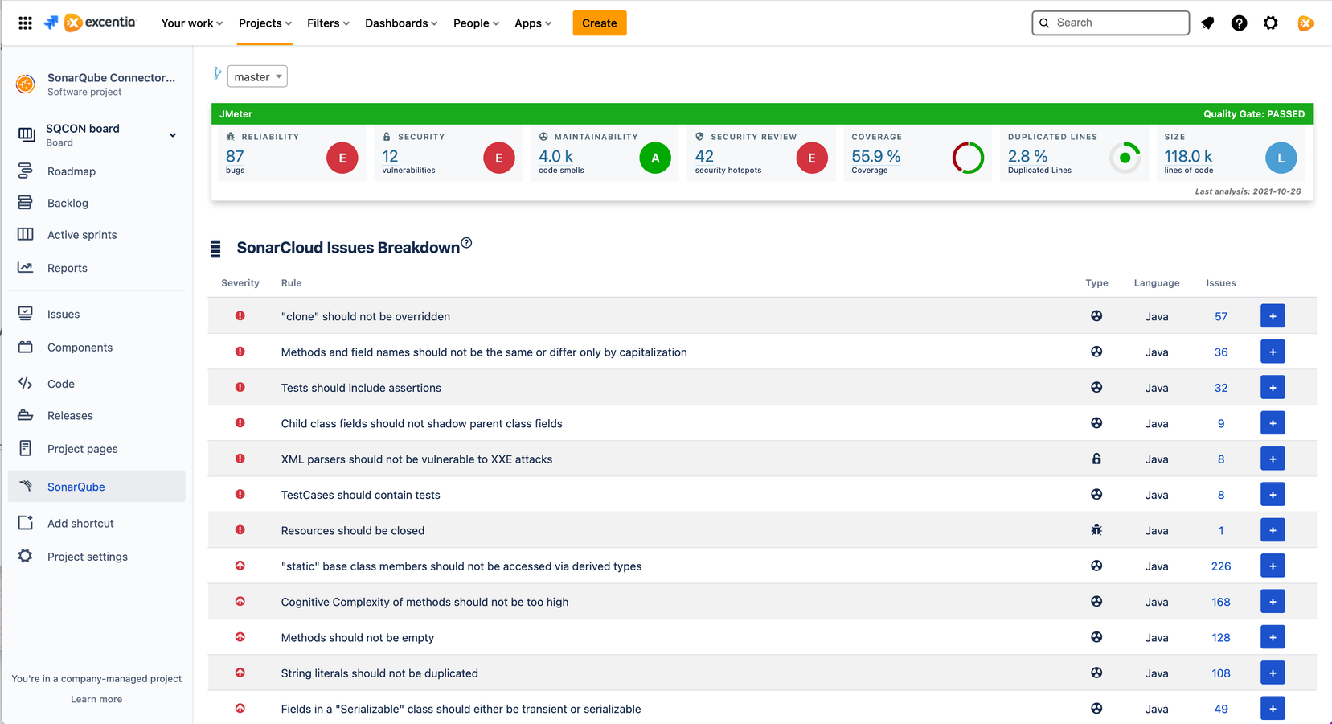Click the 4.0 k code smells value
1332x724 pixels.
click(555, 156)
